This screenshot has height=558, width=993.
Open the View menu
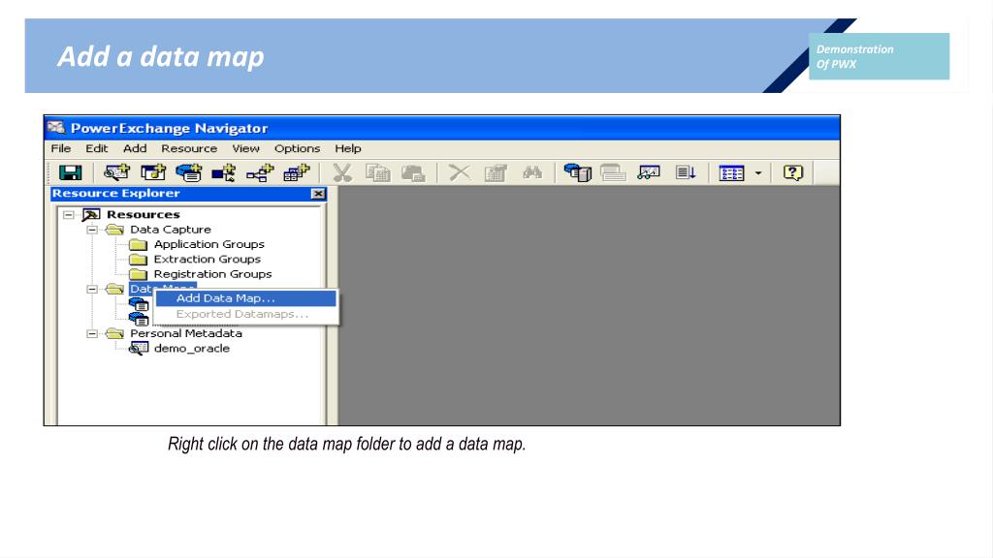point(245,148)
